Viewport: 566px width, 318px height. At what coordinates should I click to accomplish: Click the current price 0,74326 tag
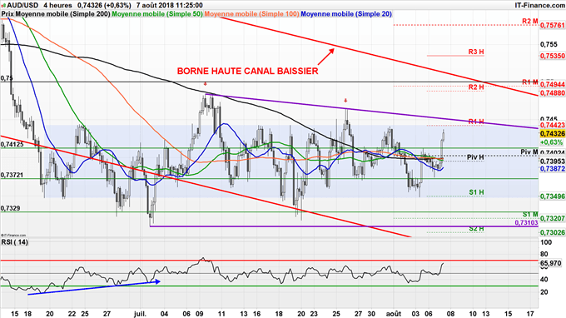pyautogui.click(x=552, y=134)
